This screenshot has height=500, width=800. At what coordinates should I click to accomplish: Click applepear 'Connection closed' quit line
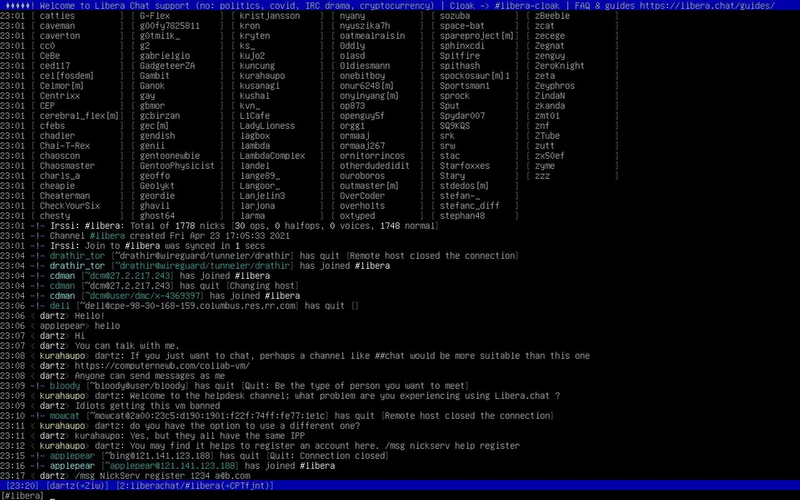coord(195,456)
